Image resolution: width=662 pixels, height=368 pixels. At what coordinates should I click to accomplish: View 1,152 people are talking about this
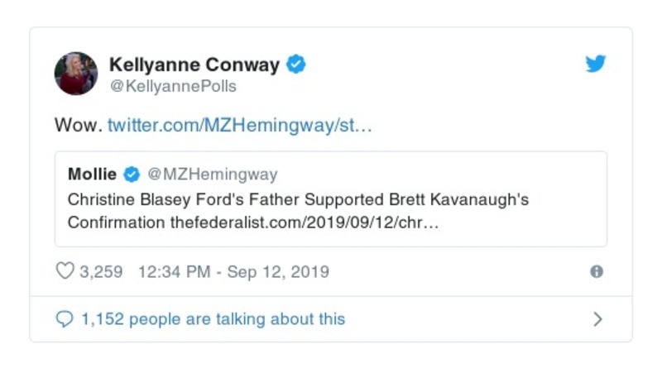(213, 318)
